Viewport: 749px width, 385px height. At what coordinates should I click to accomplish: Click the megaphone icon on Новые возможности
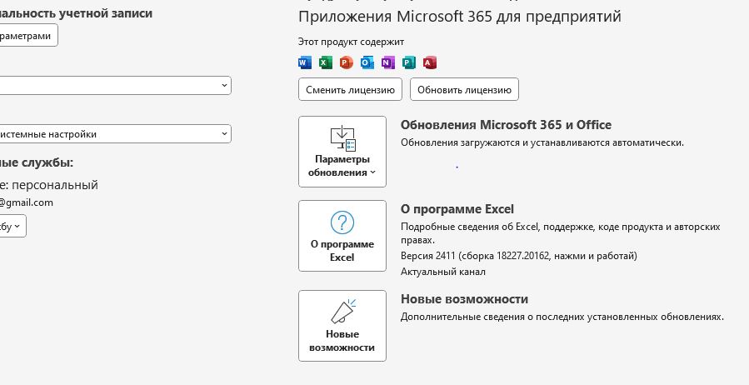click(x=343, y=312)
